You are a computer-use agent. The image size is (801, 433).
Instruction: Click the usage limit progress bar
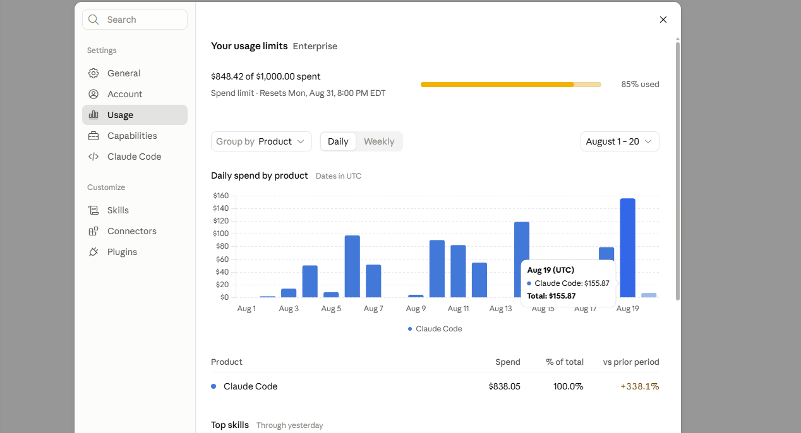(x=511, y=84)
